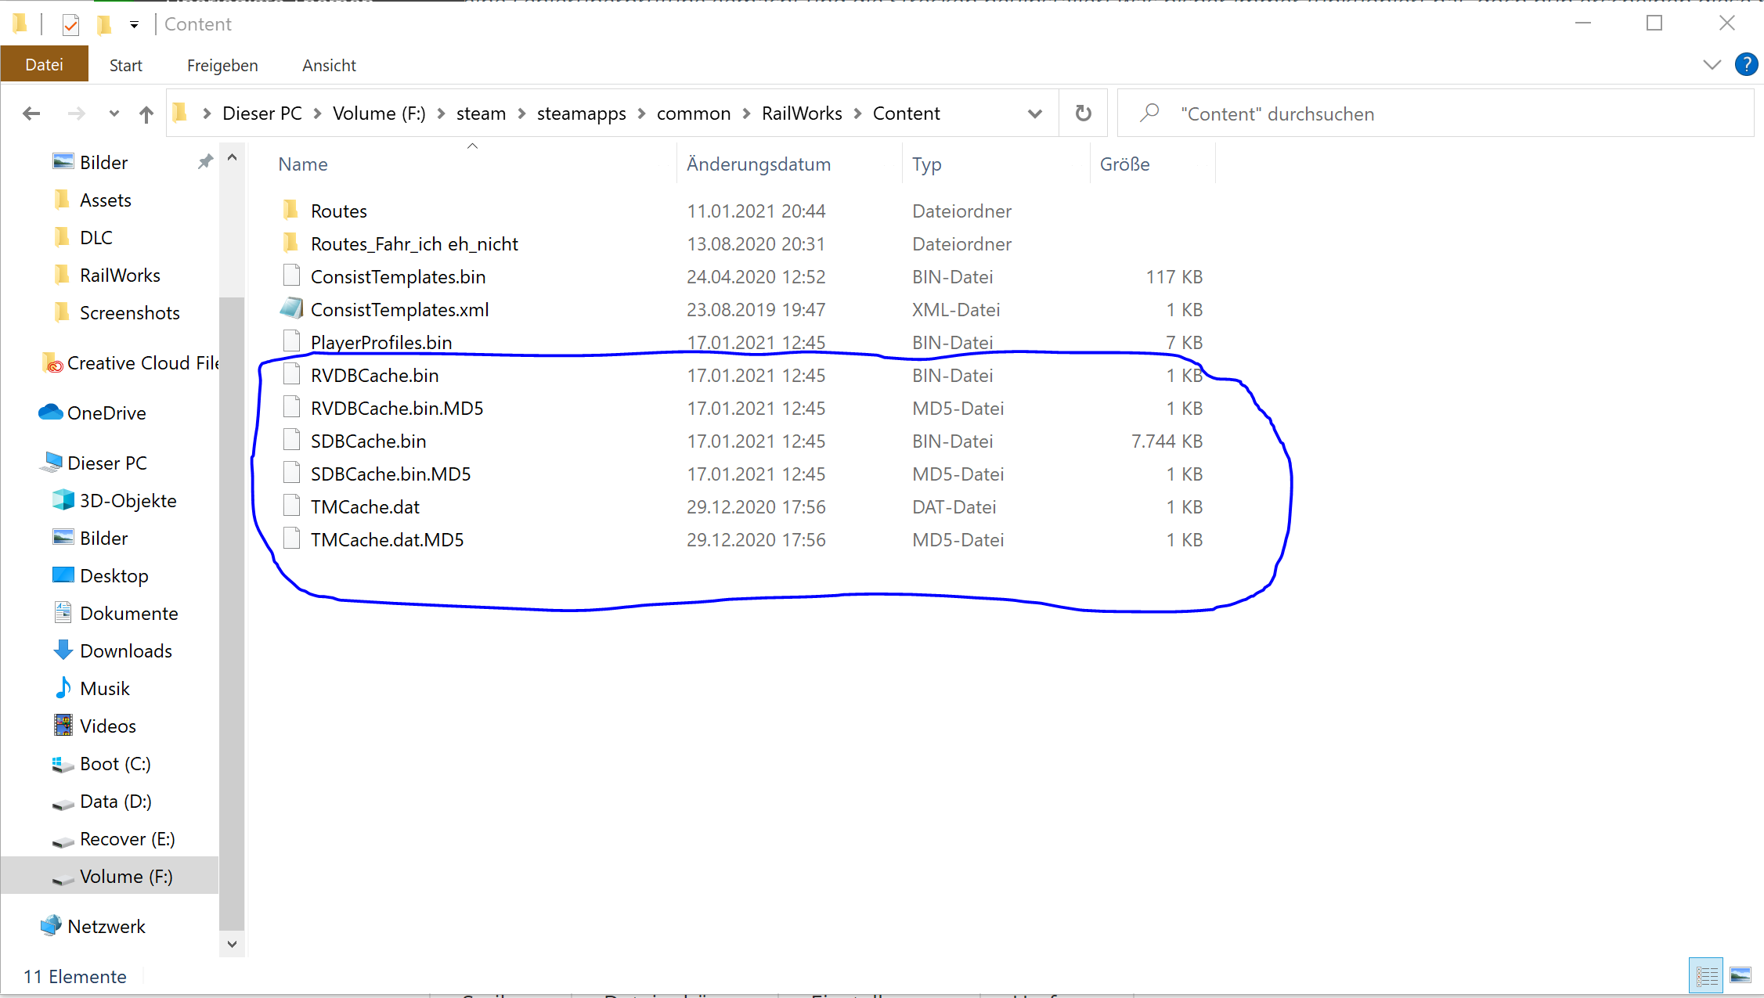This screenshot has width=1764, height=998.
Task: Go up one folder level arrow
Action: tap(146, 114)
